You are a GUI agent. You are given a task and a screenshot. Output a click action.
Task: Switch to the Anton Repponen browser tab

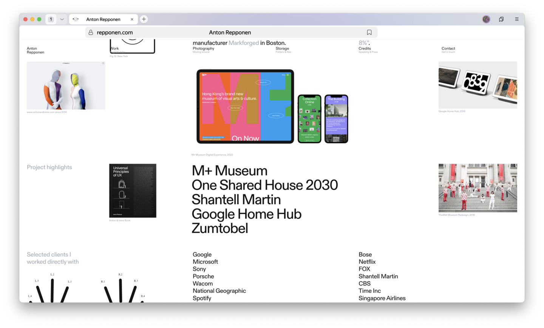point(103,19)
